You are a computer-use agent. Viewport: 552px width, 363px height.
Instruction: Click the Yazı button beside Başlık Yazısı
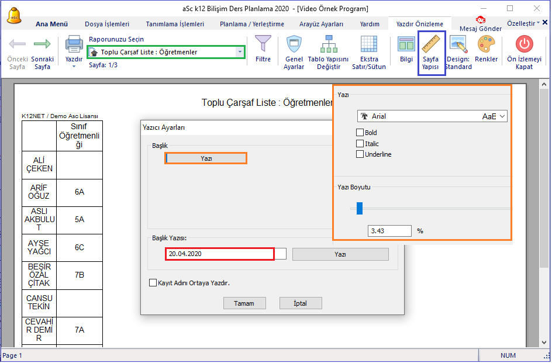point(340,254)
